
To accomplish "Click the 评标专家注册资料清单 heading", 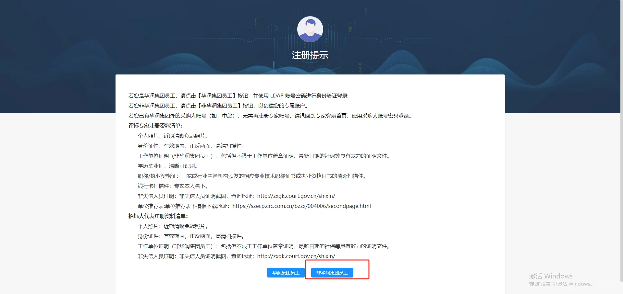I will pyautogui.click(x=156, y=126).
